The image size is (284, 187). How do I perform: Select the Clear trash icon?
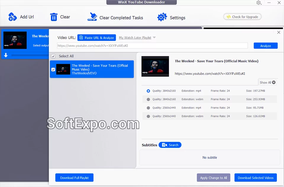[x=54, y=17]
